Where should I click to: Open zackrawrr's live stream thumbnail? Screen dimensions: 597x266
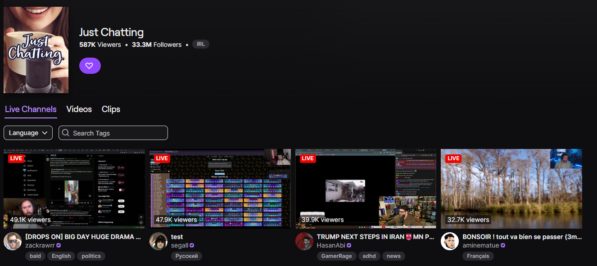point(74,189)
